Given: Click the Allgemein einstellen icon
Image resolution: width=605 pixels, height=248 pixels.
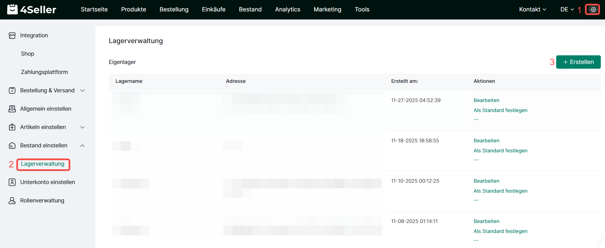Looking at the screenshot, I should pyautogui.click(x=12, y=109).
